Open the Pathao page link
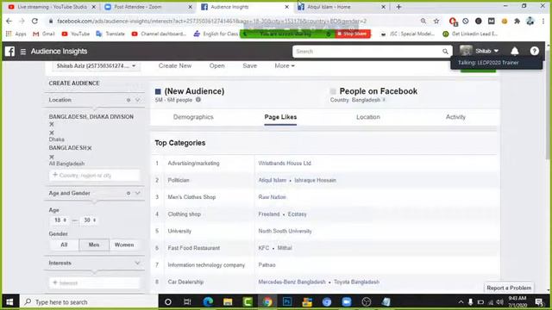552x310 pixels. point(267,265)
